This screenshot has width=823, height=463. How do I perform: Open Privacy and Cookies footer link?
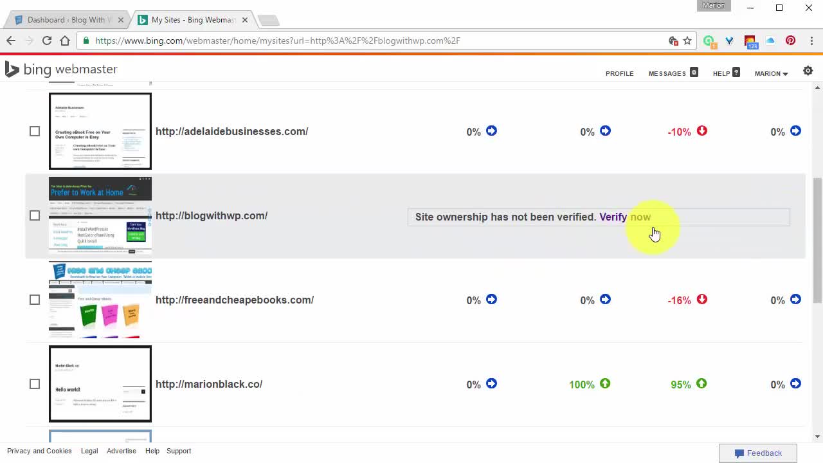pyautogui.click(x=39, y=451)
